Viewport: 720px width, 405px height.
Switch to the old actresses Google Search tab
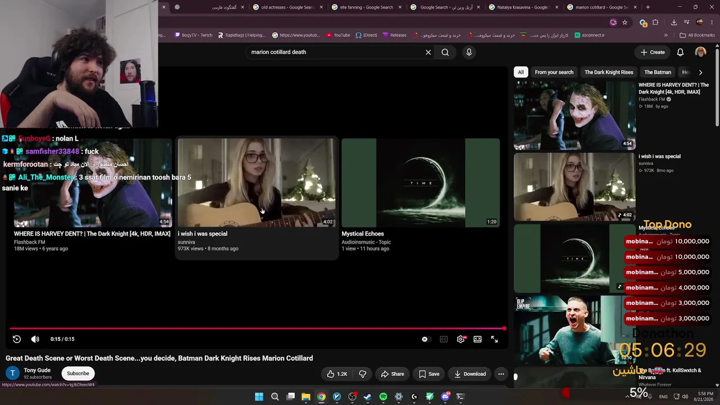(x=287, y=7)
